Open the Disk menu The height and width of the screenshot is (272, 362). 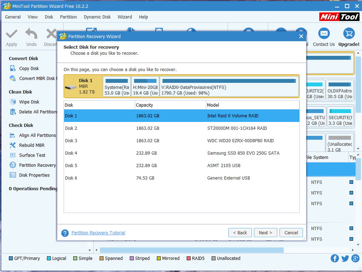[x=49, y=17]
